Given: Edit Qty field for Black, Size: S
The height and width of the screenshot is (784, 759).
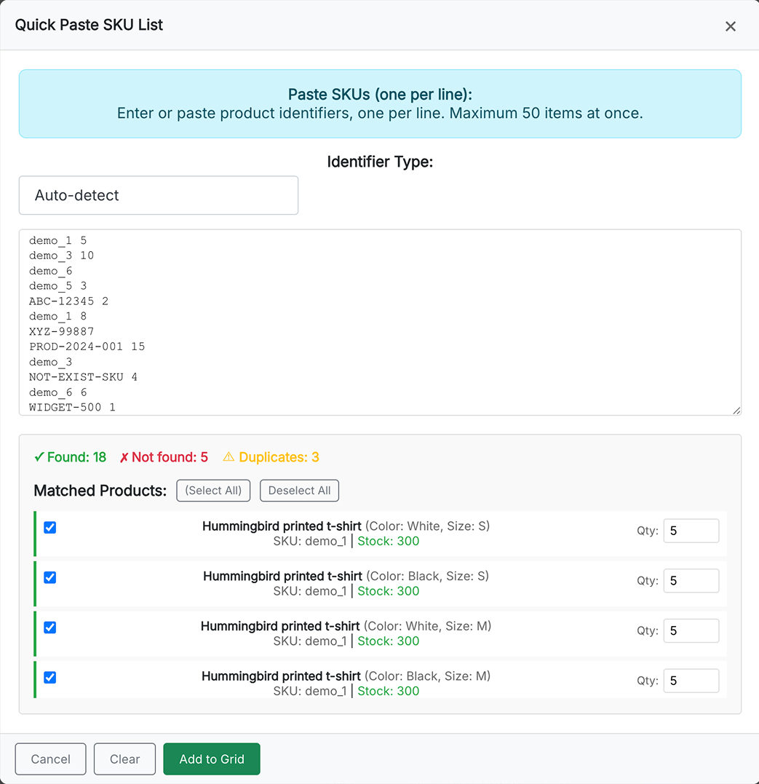Looking at the screenshot, I should point(691,580).
